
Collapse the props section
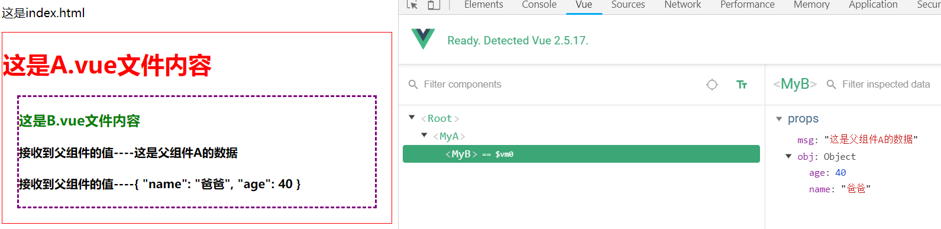coord(779,119)
